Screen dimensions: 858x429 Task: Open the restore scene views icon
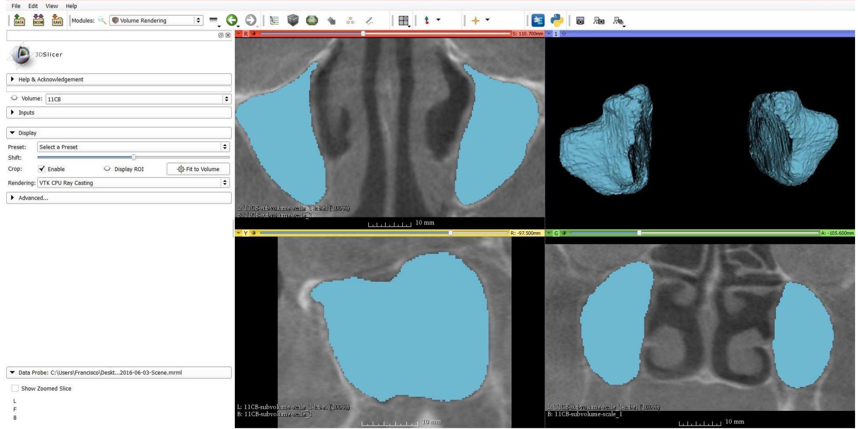pyautogui.click(x=618, y=21)
